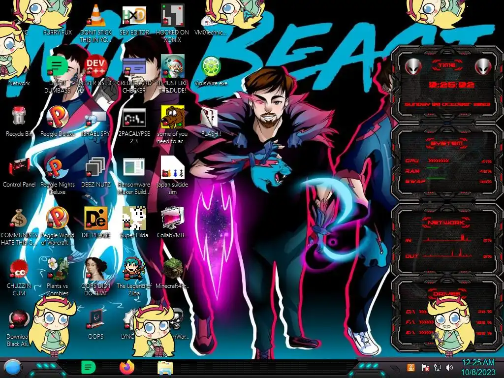Open the Recycle Bin
Screen dimensions: 504x378
pyautogui.click(x=19, y=116)
